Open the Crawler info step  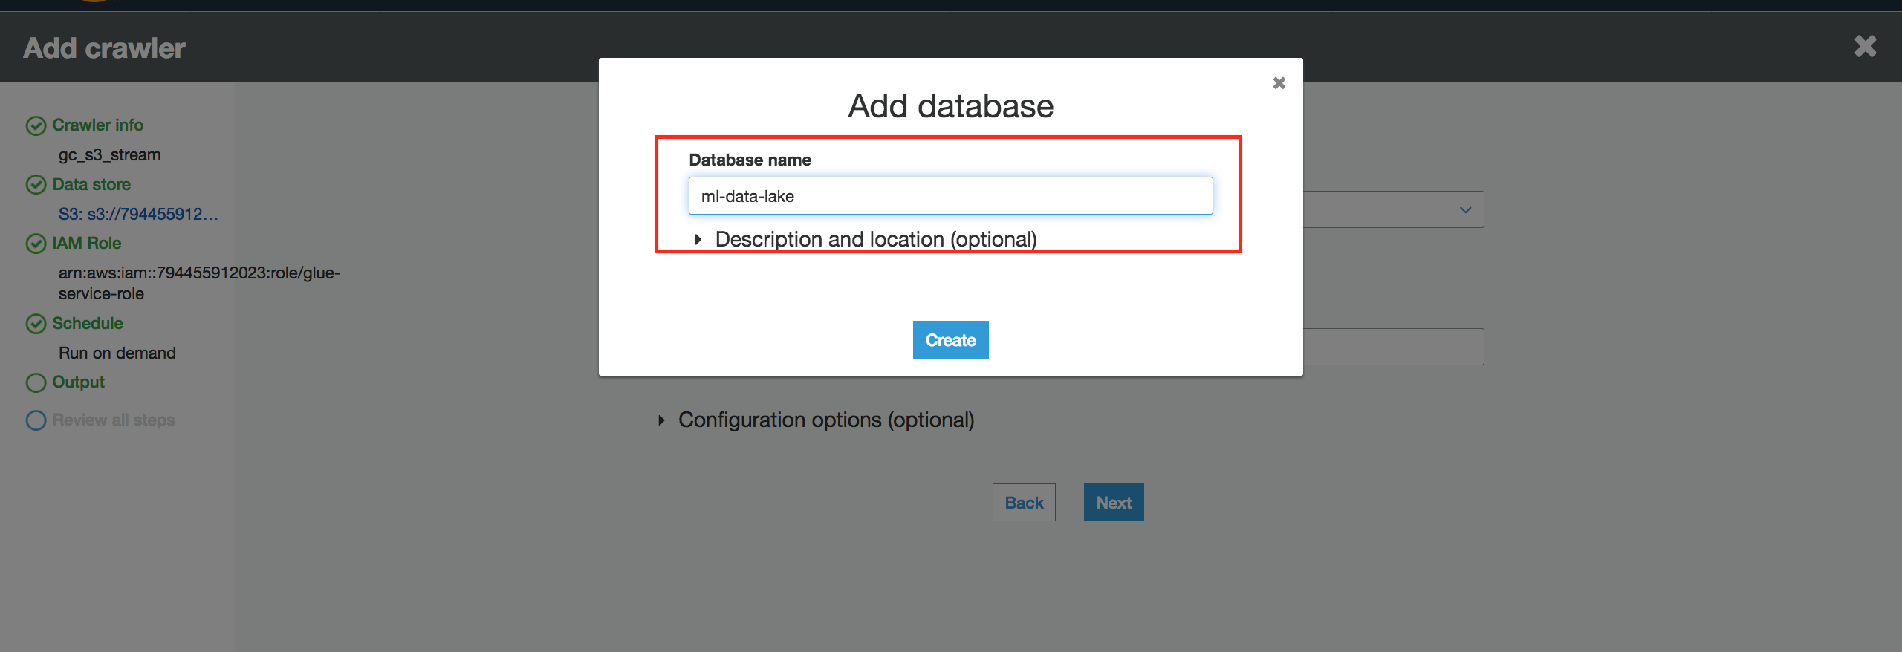(97, 125)
